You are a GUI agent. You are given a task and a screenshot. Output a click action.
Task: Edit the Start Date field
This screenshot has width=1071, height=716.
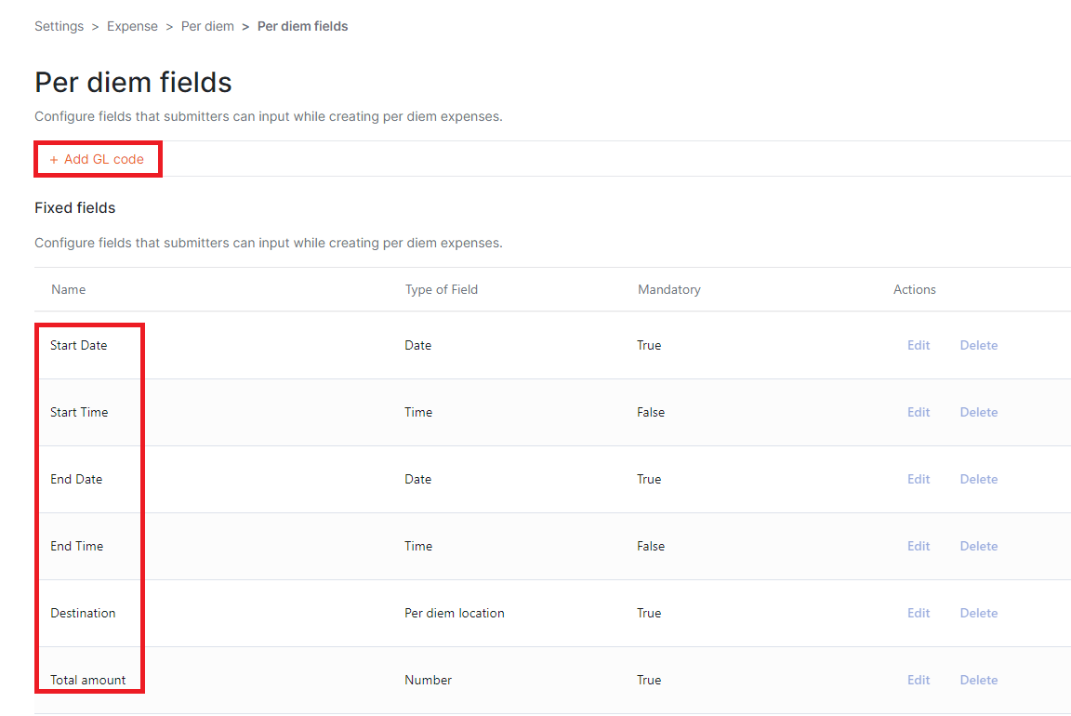coord(918,345)
